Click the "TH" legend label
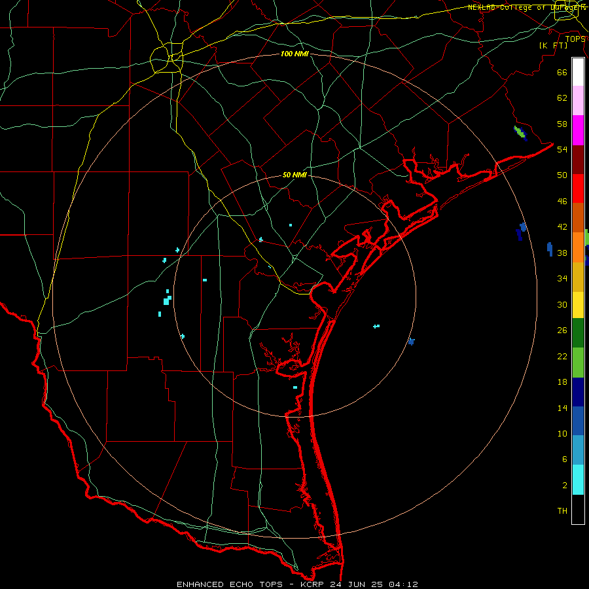This screenshot has height=589, width=589. (562, 511)
